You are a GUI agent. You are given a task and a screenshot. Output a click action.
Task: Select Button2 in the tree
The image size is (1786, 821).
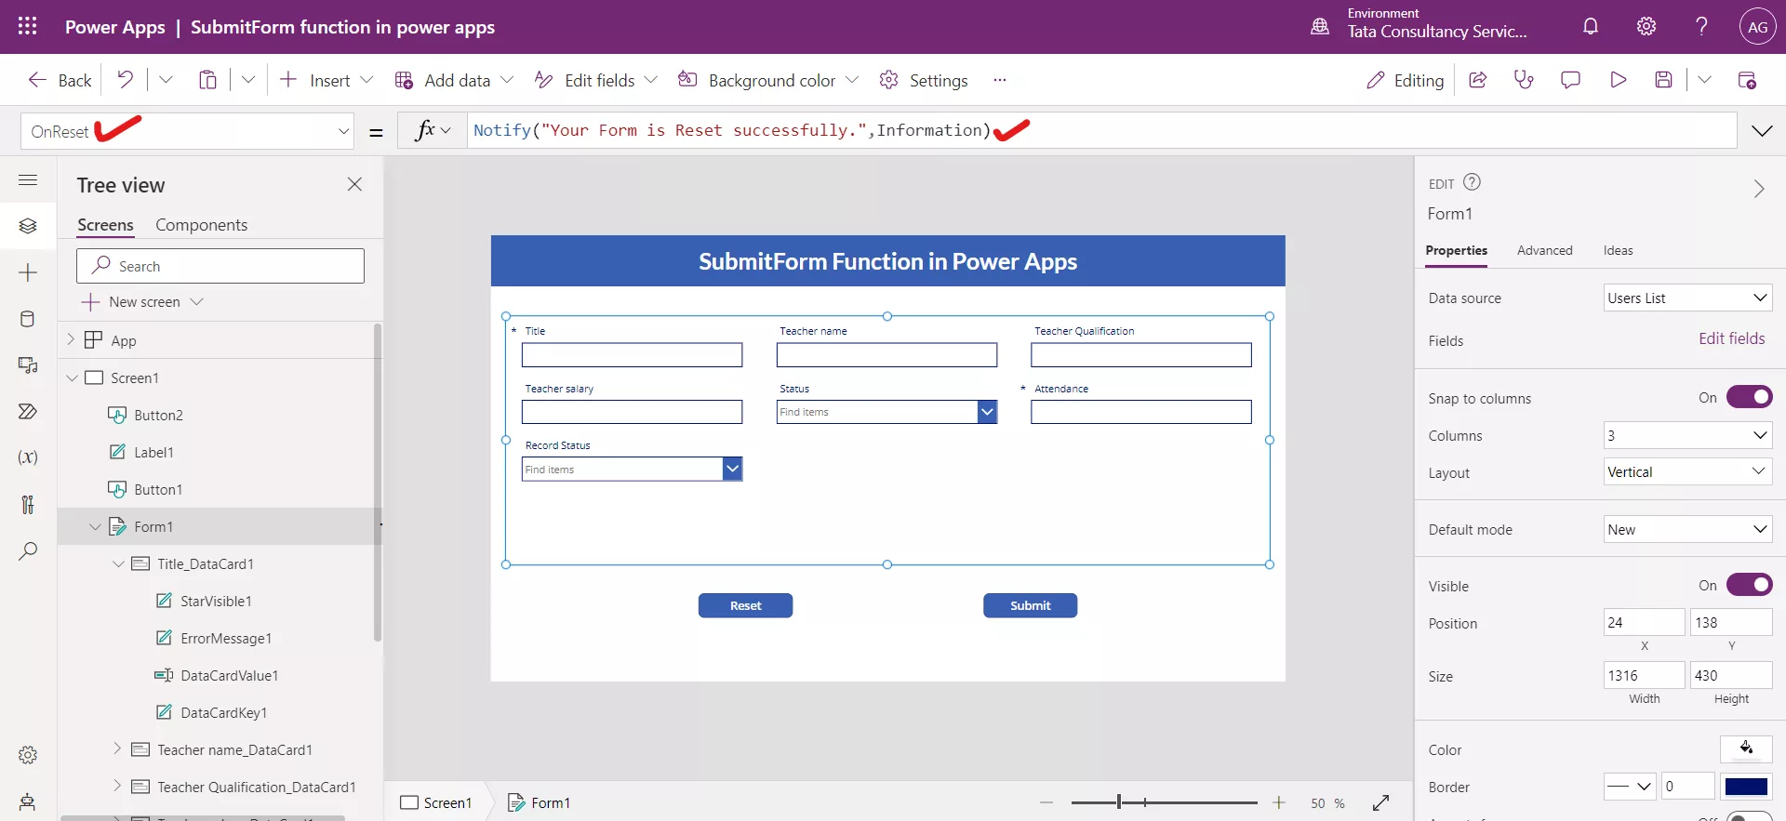click(x=158, y=415)
